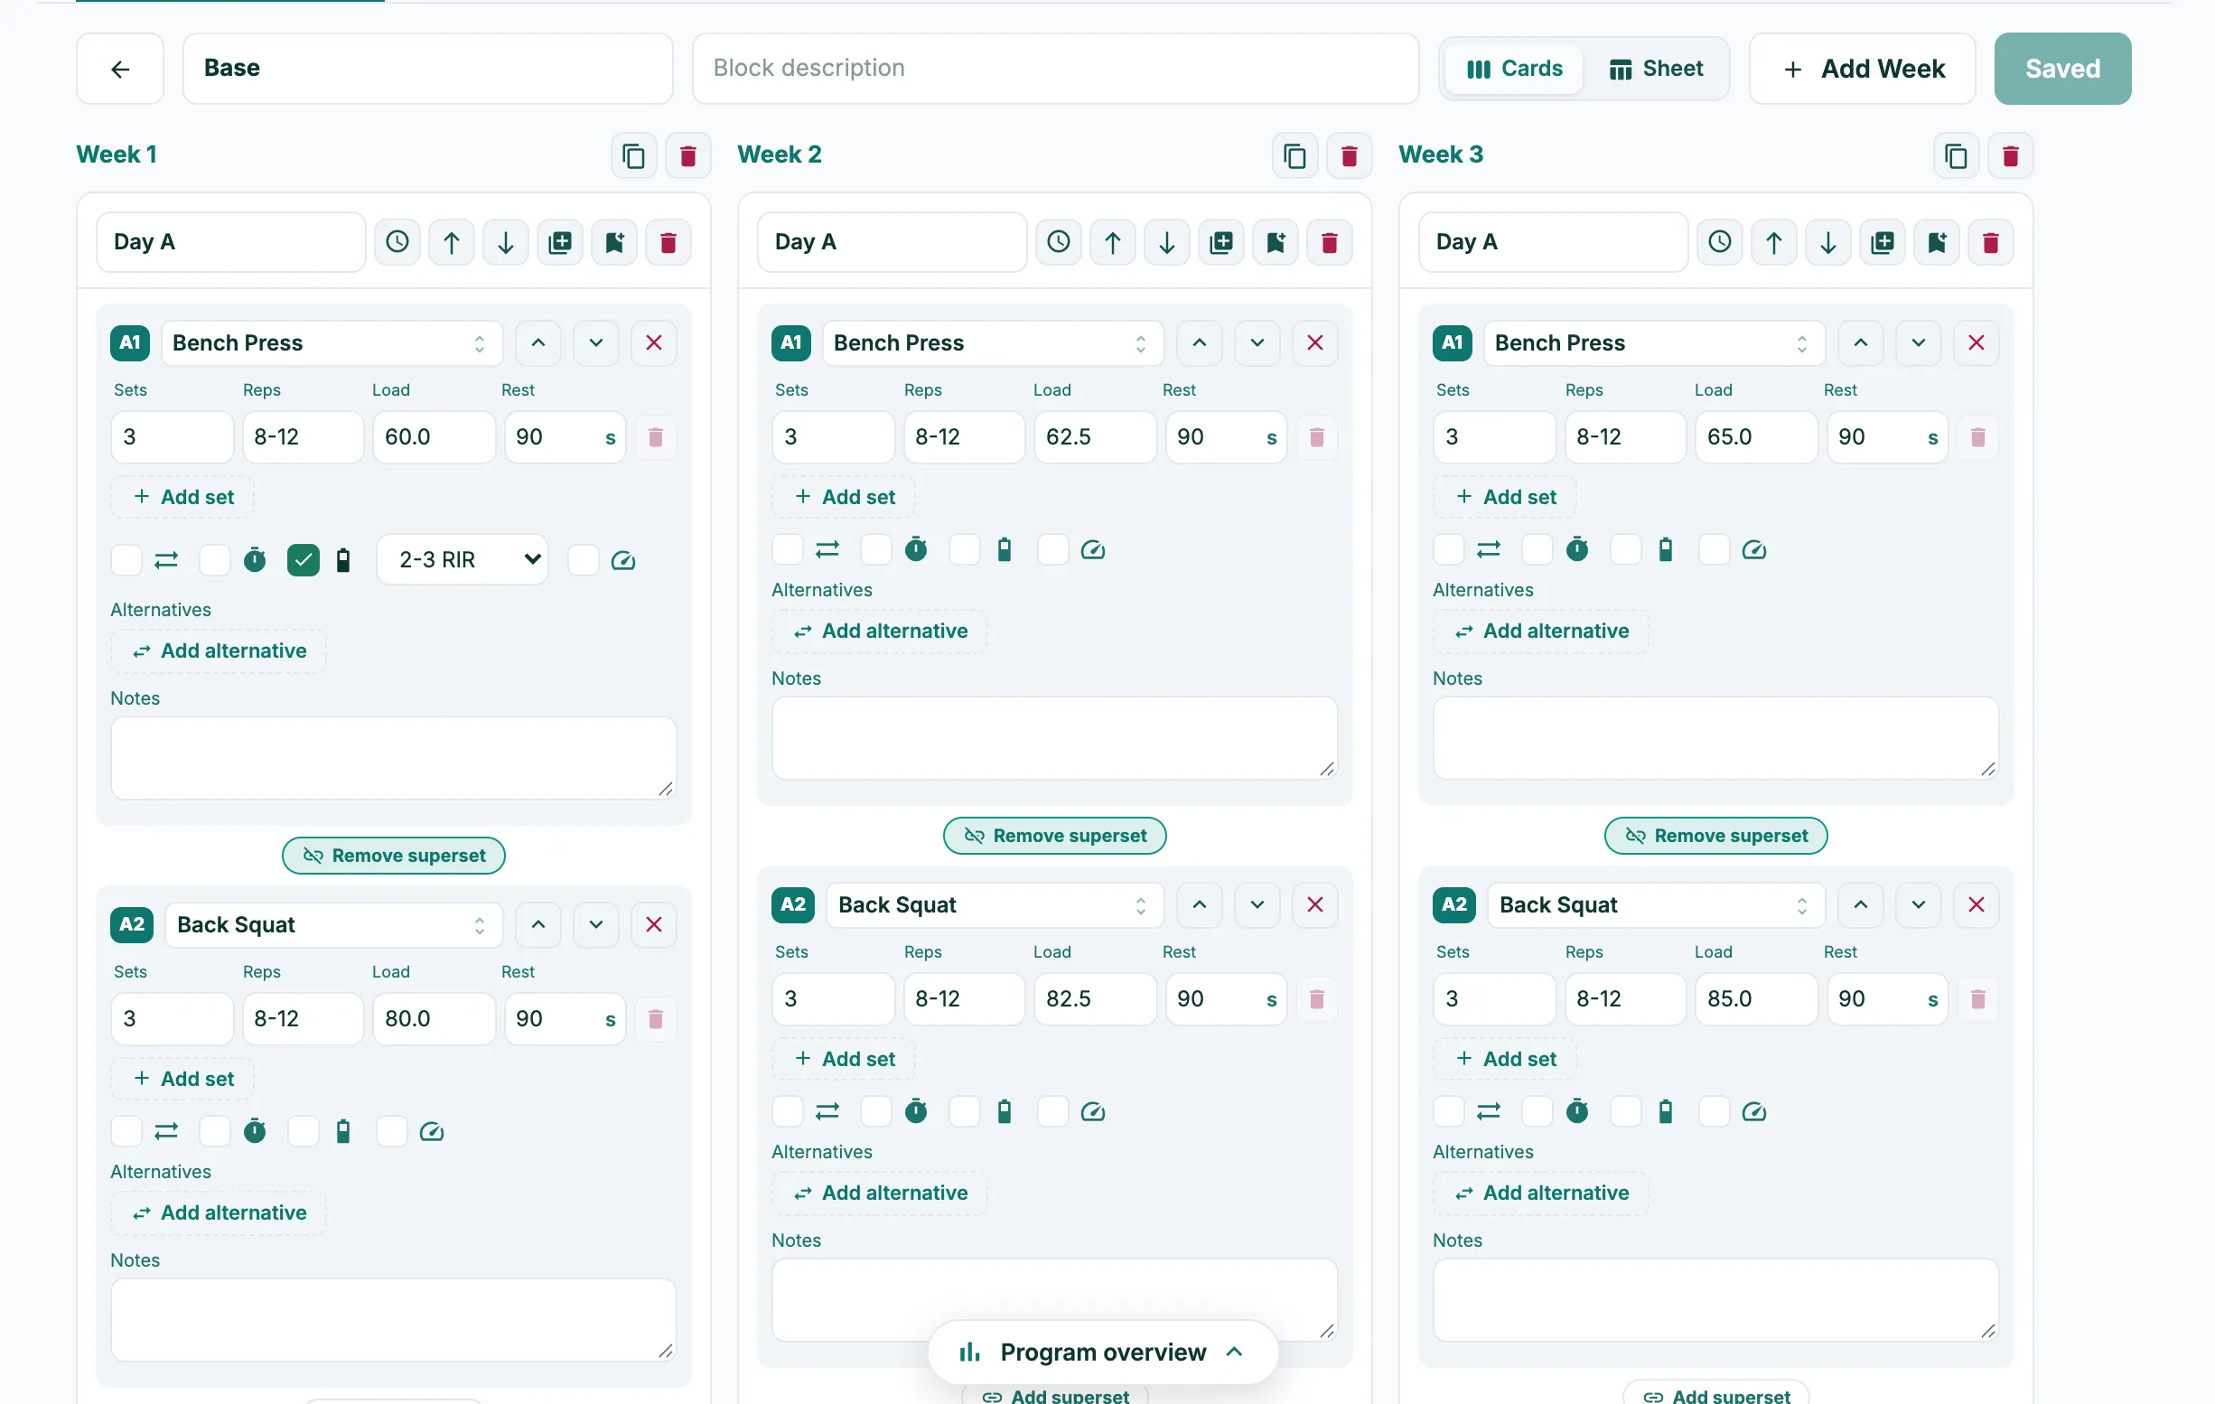The height and width of the screenshot is (1404, 2215).
Task: Remove superset in Week 1
Action: point(394,856)
